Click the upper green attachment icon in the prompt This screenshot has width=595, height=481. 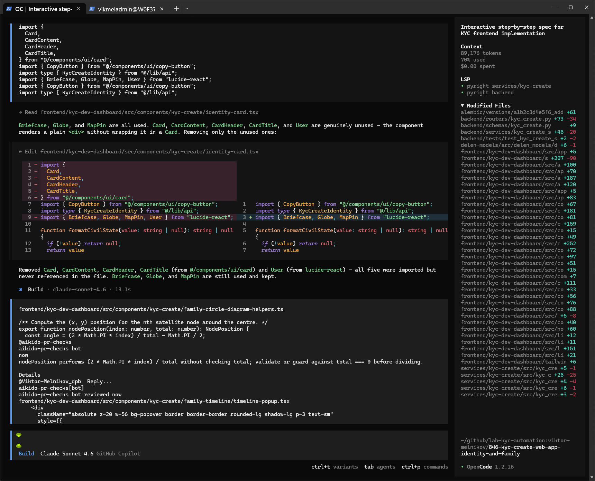[x=19, y=435]
